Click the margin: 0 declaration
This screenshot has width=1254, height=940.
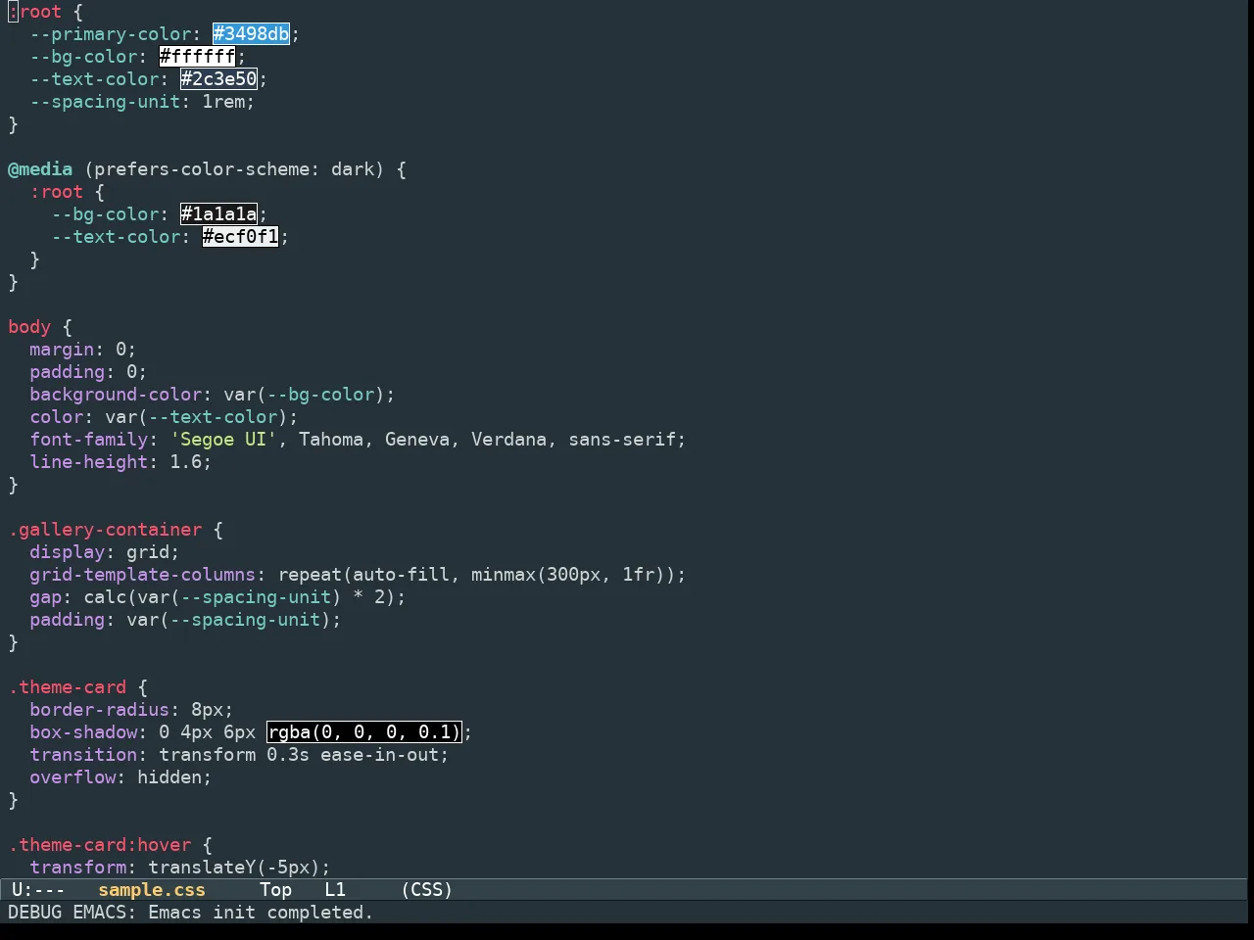pyautogui.click(x=82, y=350)
